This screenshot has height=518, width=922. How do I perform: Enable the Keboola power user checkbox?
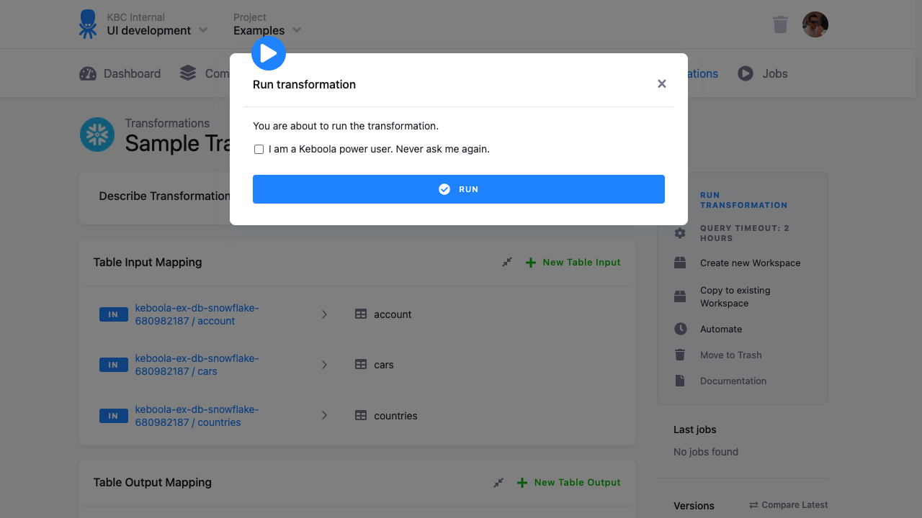click(259, 149)
